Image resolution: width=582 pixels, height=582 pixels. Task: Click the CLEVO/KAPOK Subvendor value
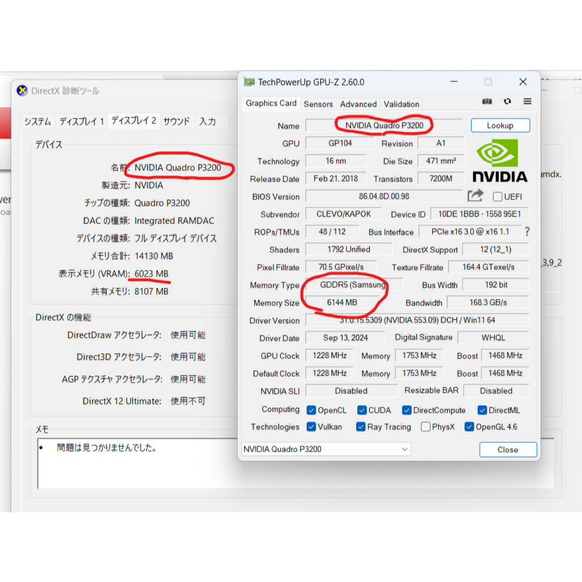point(343,214)
